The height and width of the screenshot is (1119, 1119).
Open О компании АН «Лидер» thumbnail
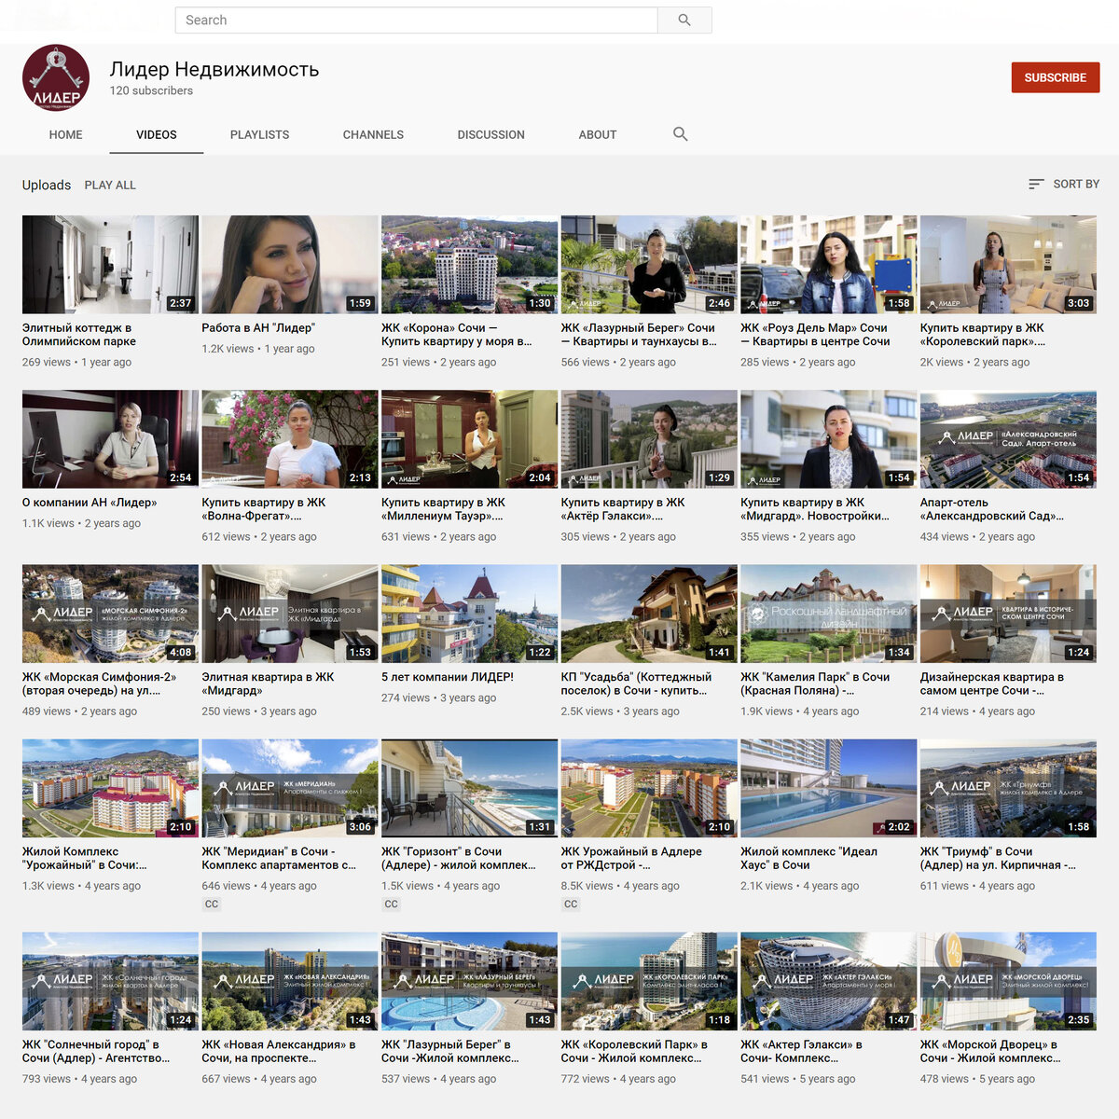(110, 439)
